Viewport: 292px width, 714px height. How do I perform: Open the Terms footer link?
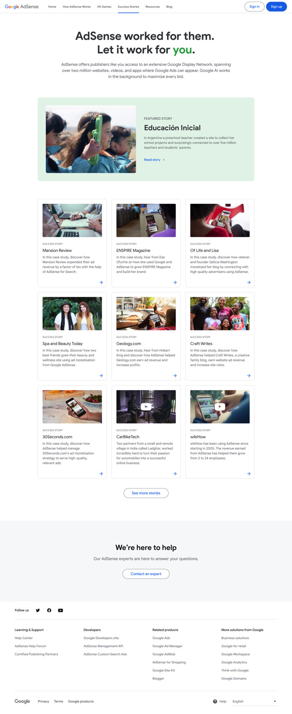coord(58,701)
